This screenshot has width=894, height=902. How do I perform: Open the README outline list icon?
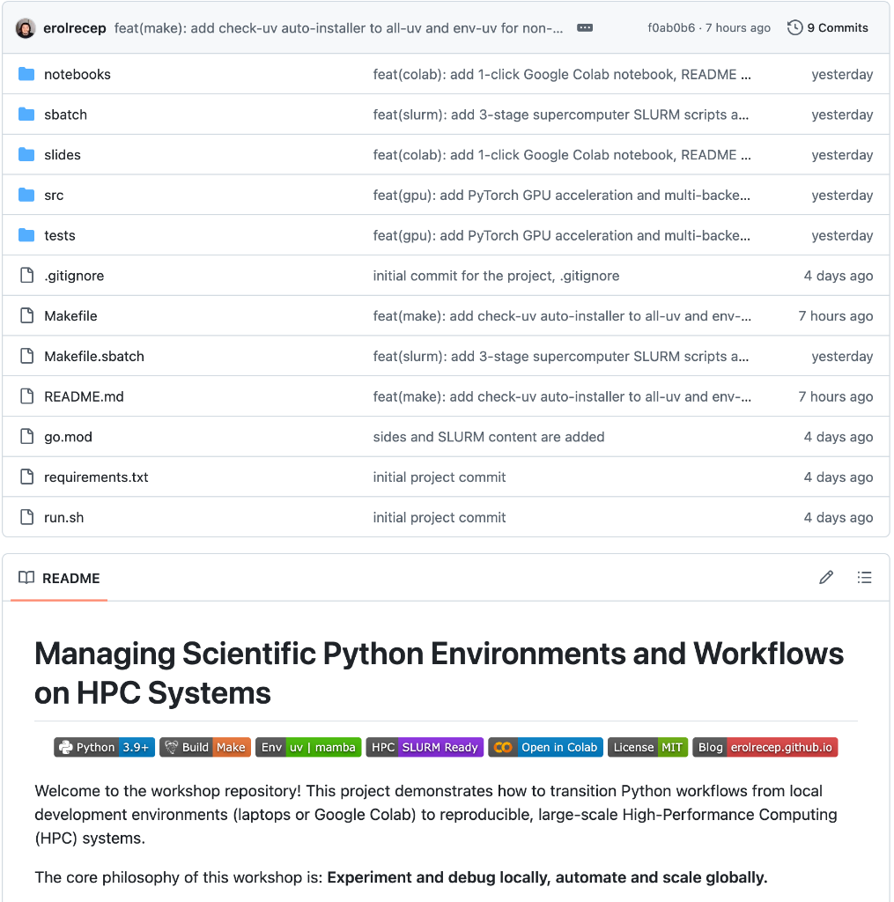[x=864, y=578]
